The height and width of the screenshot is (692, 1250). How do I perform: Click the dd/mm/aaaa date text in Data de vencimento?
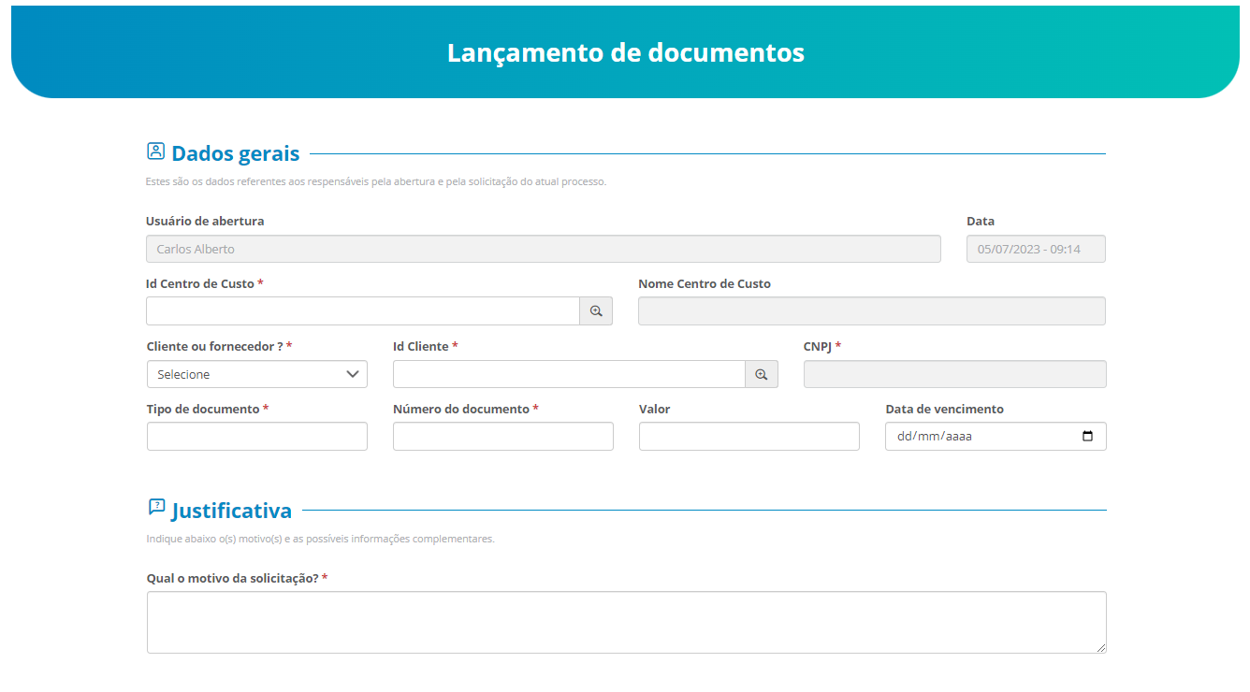pos(935,436)
